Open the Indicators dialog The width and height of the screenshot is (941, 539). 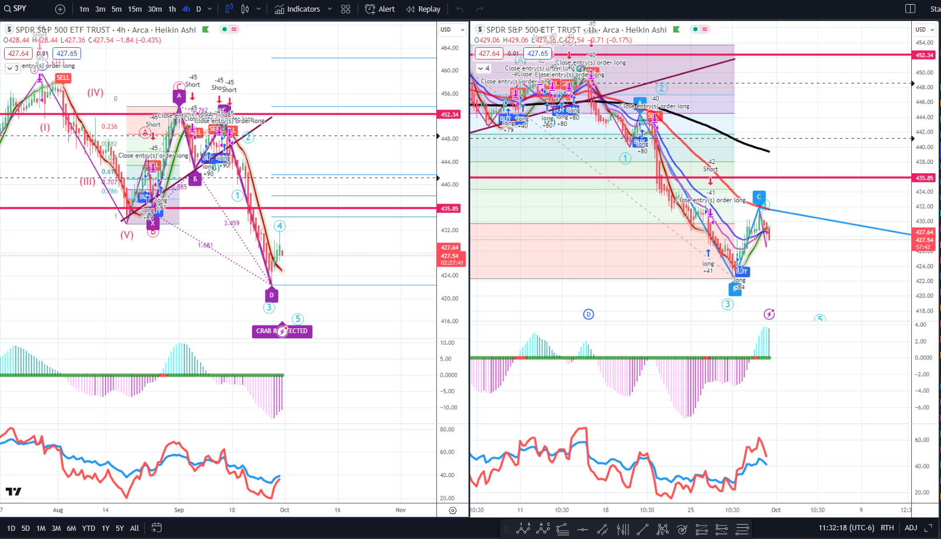[x=298, y=9]
